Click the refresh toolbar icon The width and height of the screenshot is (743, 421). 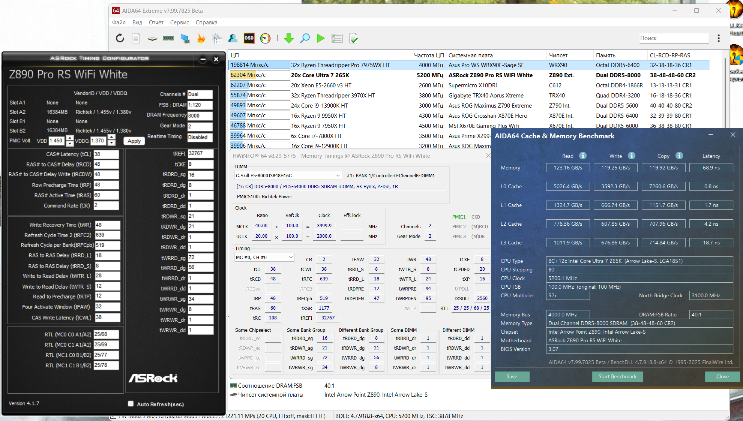coord(120,38)
